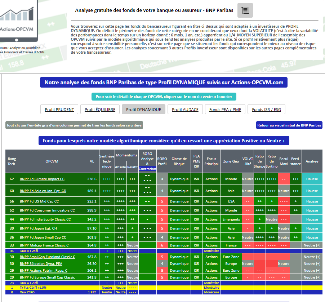The image size is (325, 302).
Task: Open BNPP Fd Japan Small Cap CC link
Action: [x=43, y=237]
